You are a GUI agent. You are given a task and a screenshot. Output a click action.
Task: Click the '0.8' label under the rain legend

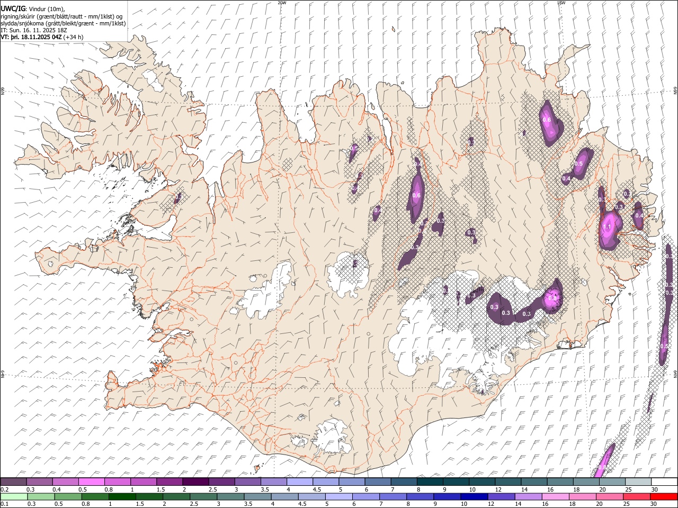point(86,504)
